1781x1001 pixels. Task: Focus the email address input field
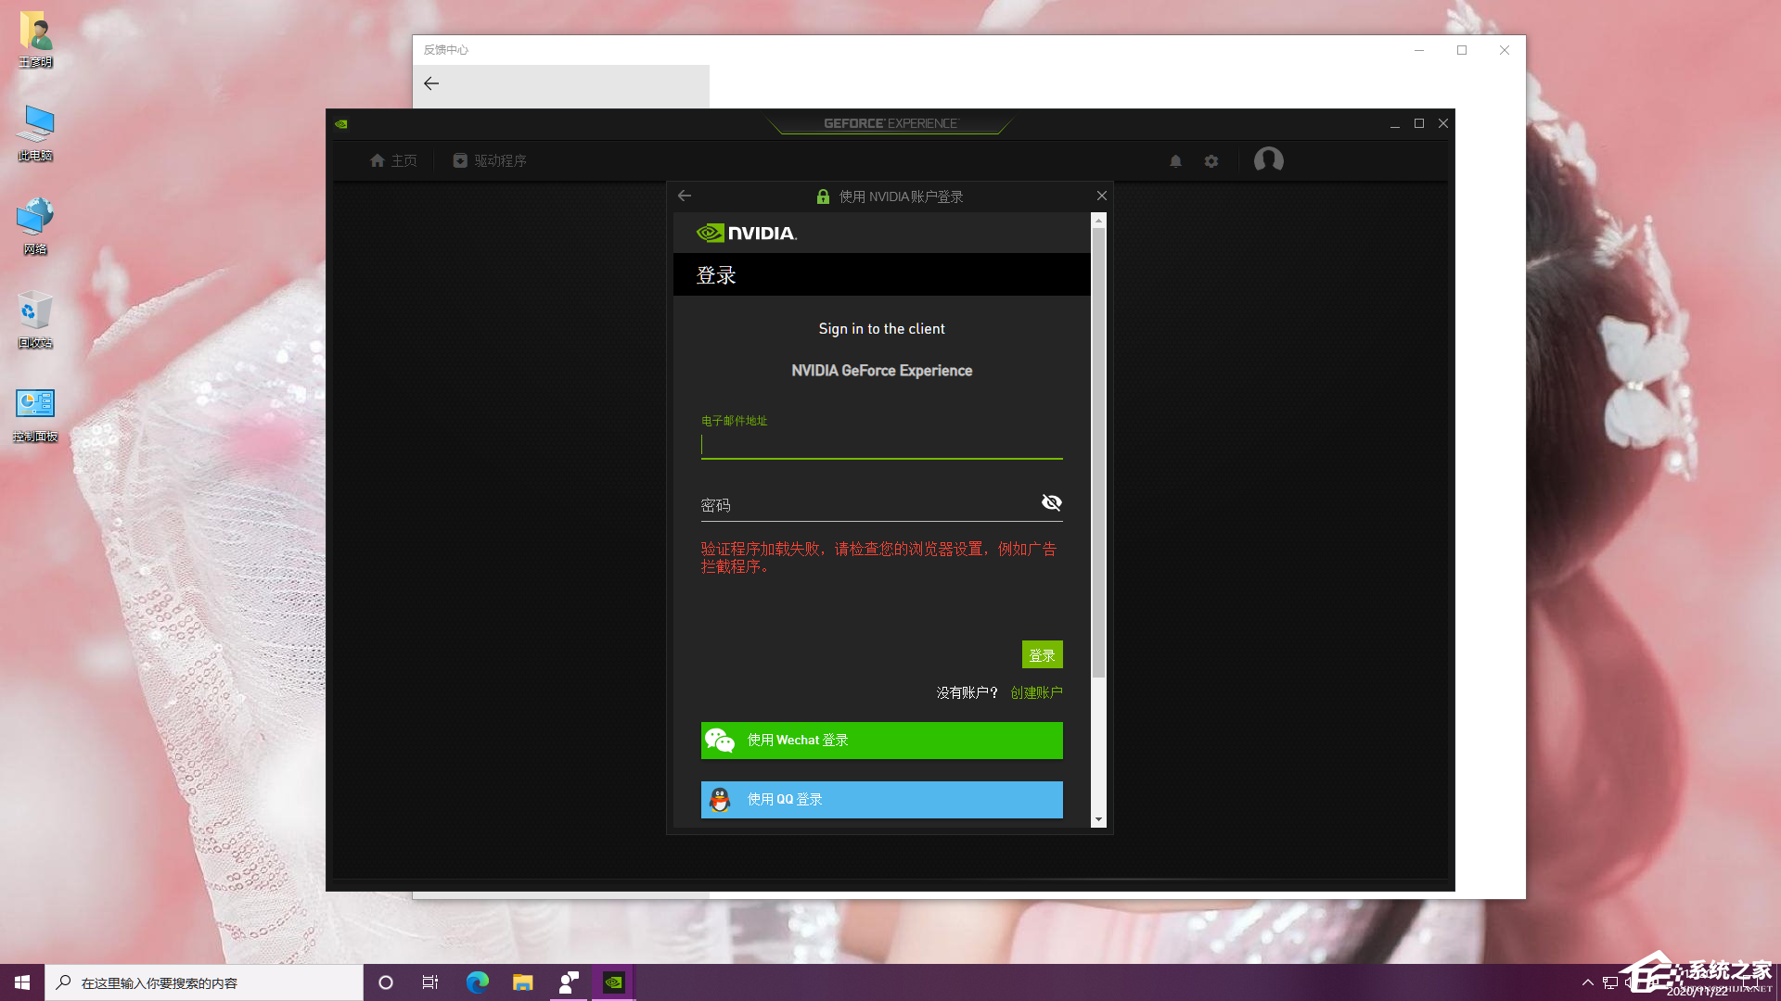tap(881, 446)
